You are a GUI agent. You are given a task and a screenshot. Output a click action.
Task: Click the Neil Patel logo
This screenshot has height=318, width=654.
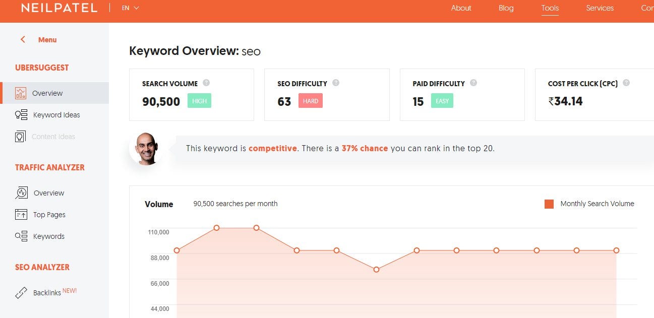point(59,8)
